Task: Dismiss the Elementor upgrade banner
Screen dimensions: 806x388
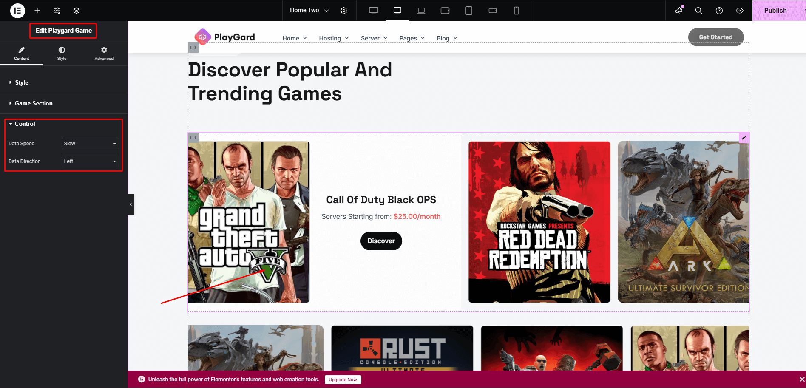Action: click(x=802, y=379)
